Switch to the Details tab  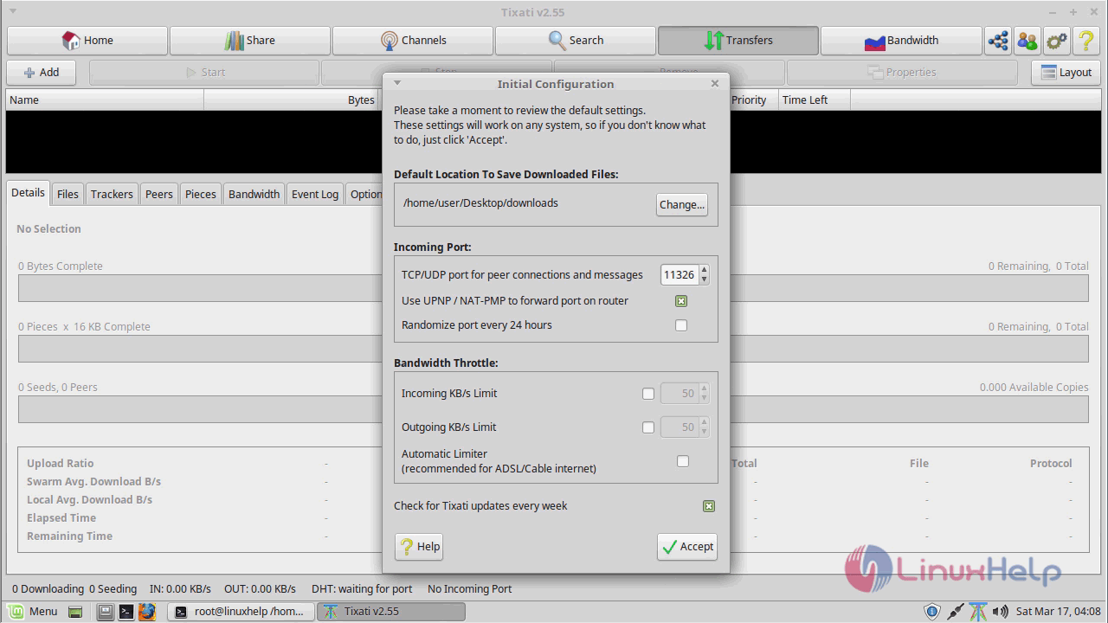click(x=28, y=193)
